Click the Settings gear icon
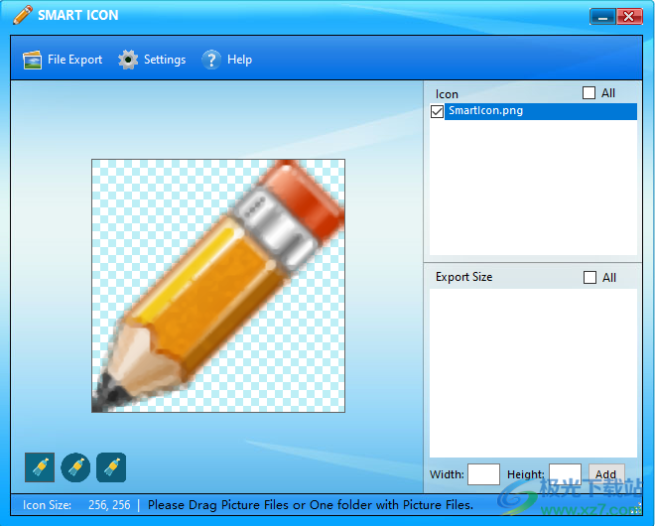This screenshot has width=655, height=526. 128,60
